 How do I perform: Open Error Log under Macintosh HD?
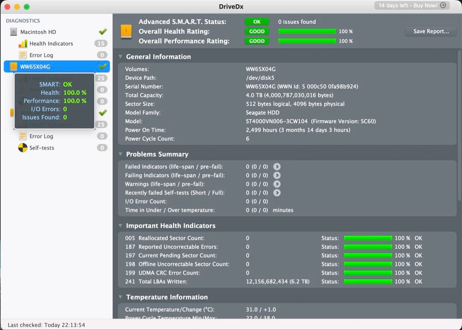point(56,55)
